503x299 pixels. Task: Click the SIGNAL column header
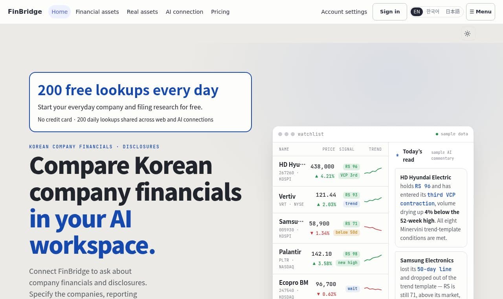[347, 149]
